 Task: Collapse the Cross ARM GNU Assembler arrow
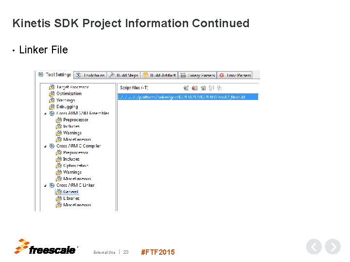click(x=45, y=114)
